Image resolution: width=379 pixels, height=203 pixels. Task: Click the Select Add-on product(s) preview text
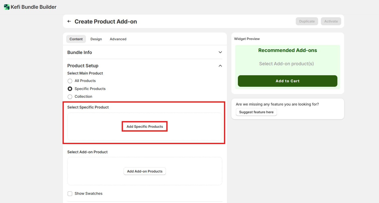pos(286,64)
